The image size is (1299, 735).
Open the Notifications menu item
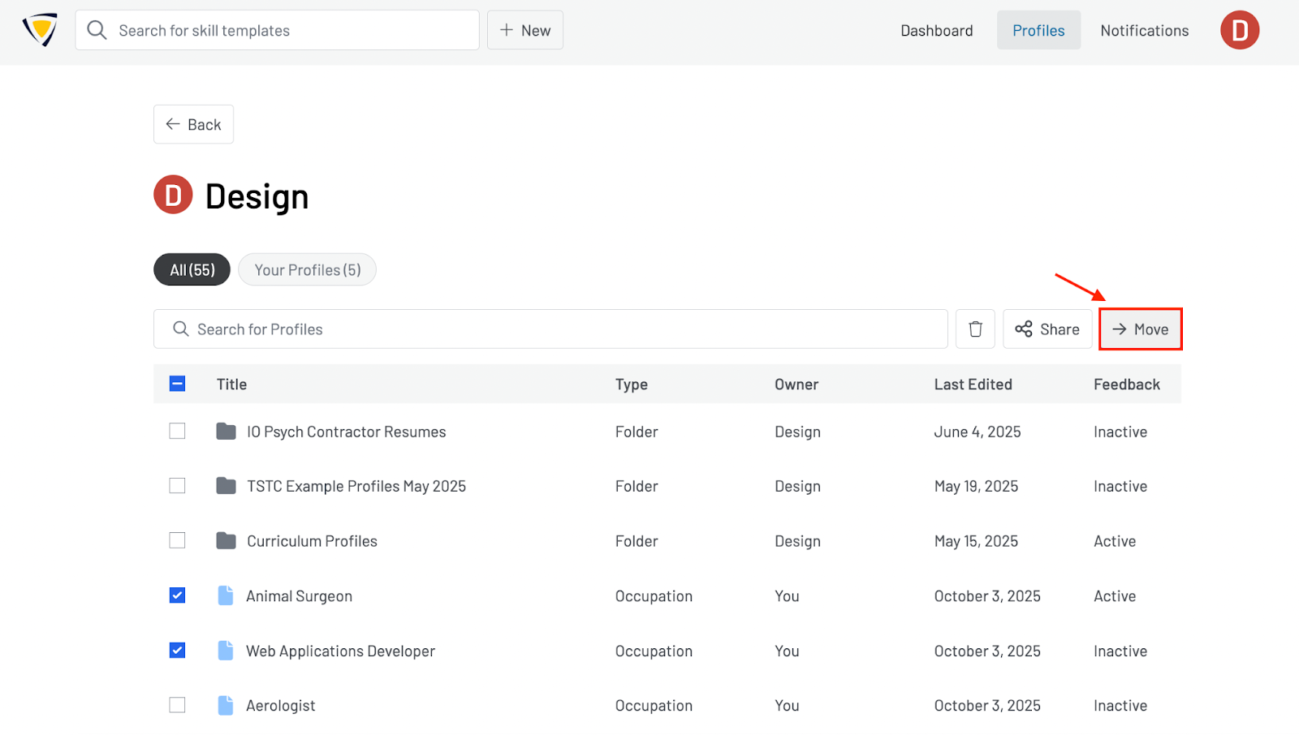1144,31
